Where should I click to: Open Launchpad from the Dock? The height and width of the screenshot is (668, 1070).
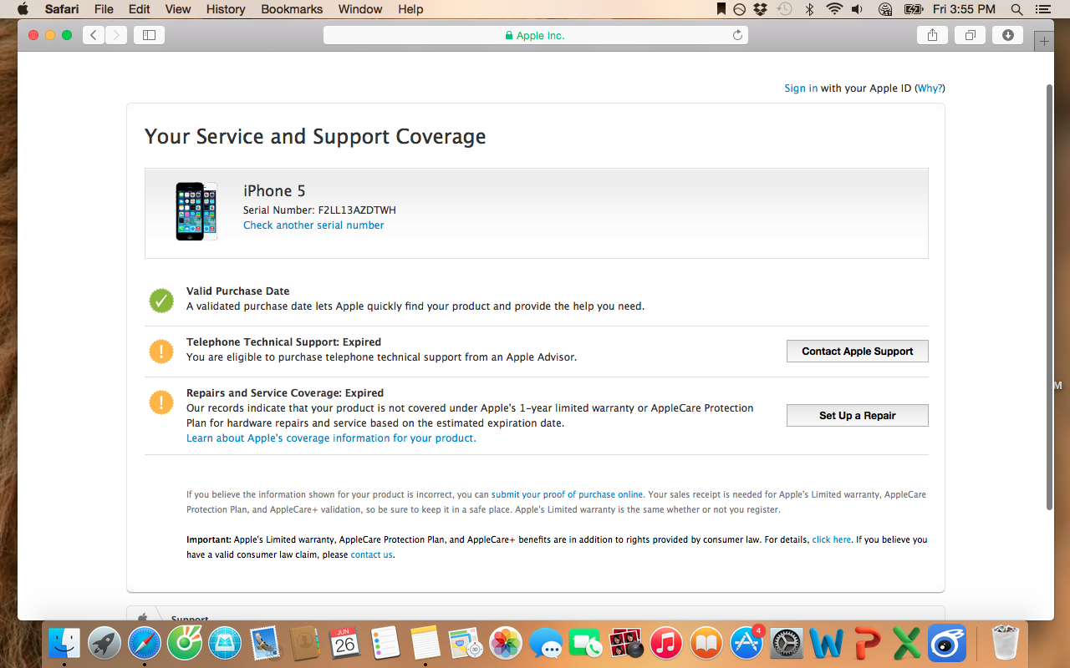pos(104,644)
